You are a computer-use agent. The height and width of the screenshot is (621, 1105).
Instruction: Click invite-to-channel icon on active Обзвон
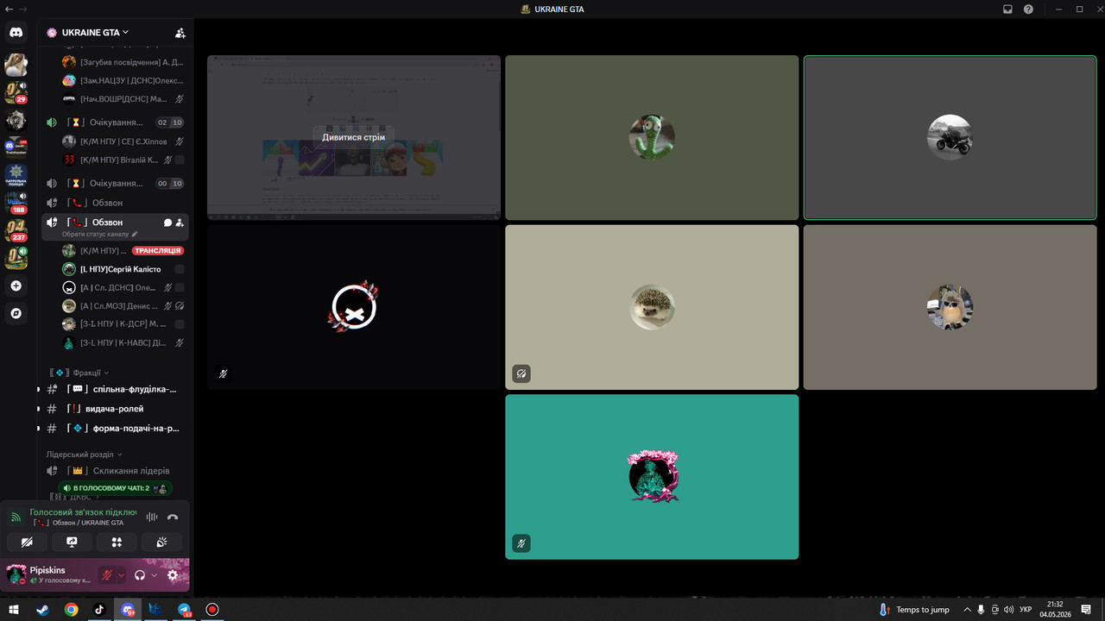(180, 223)
